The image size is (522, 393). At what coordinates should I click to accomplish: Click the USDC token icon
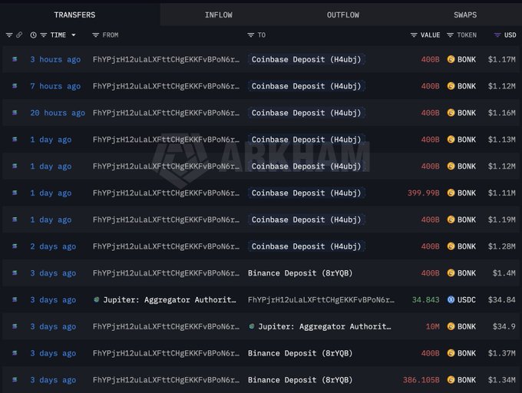[x=451, y=299]
